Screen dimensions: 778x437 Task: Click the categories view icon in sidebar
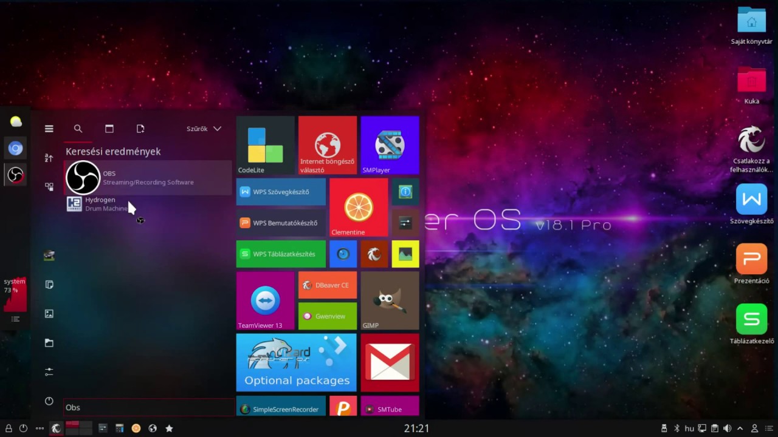click(x=49, y=187)
